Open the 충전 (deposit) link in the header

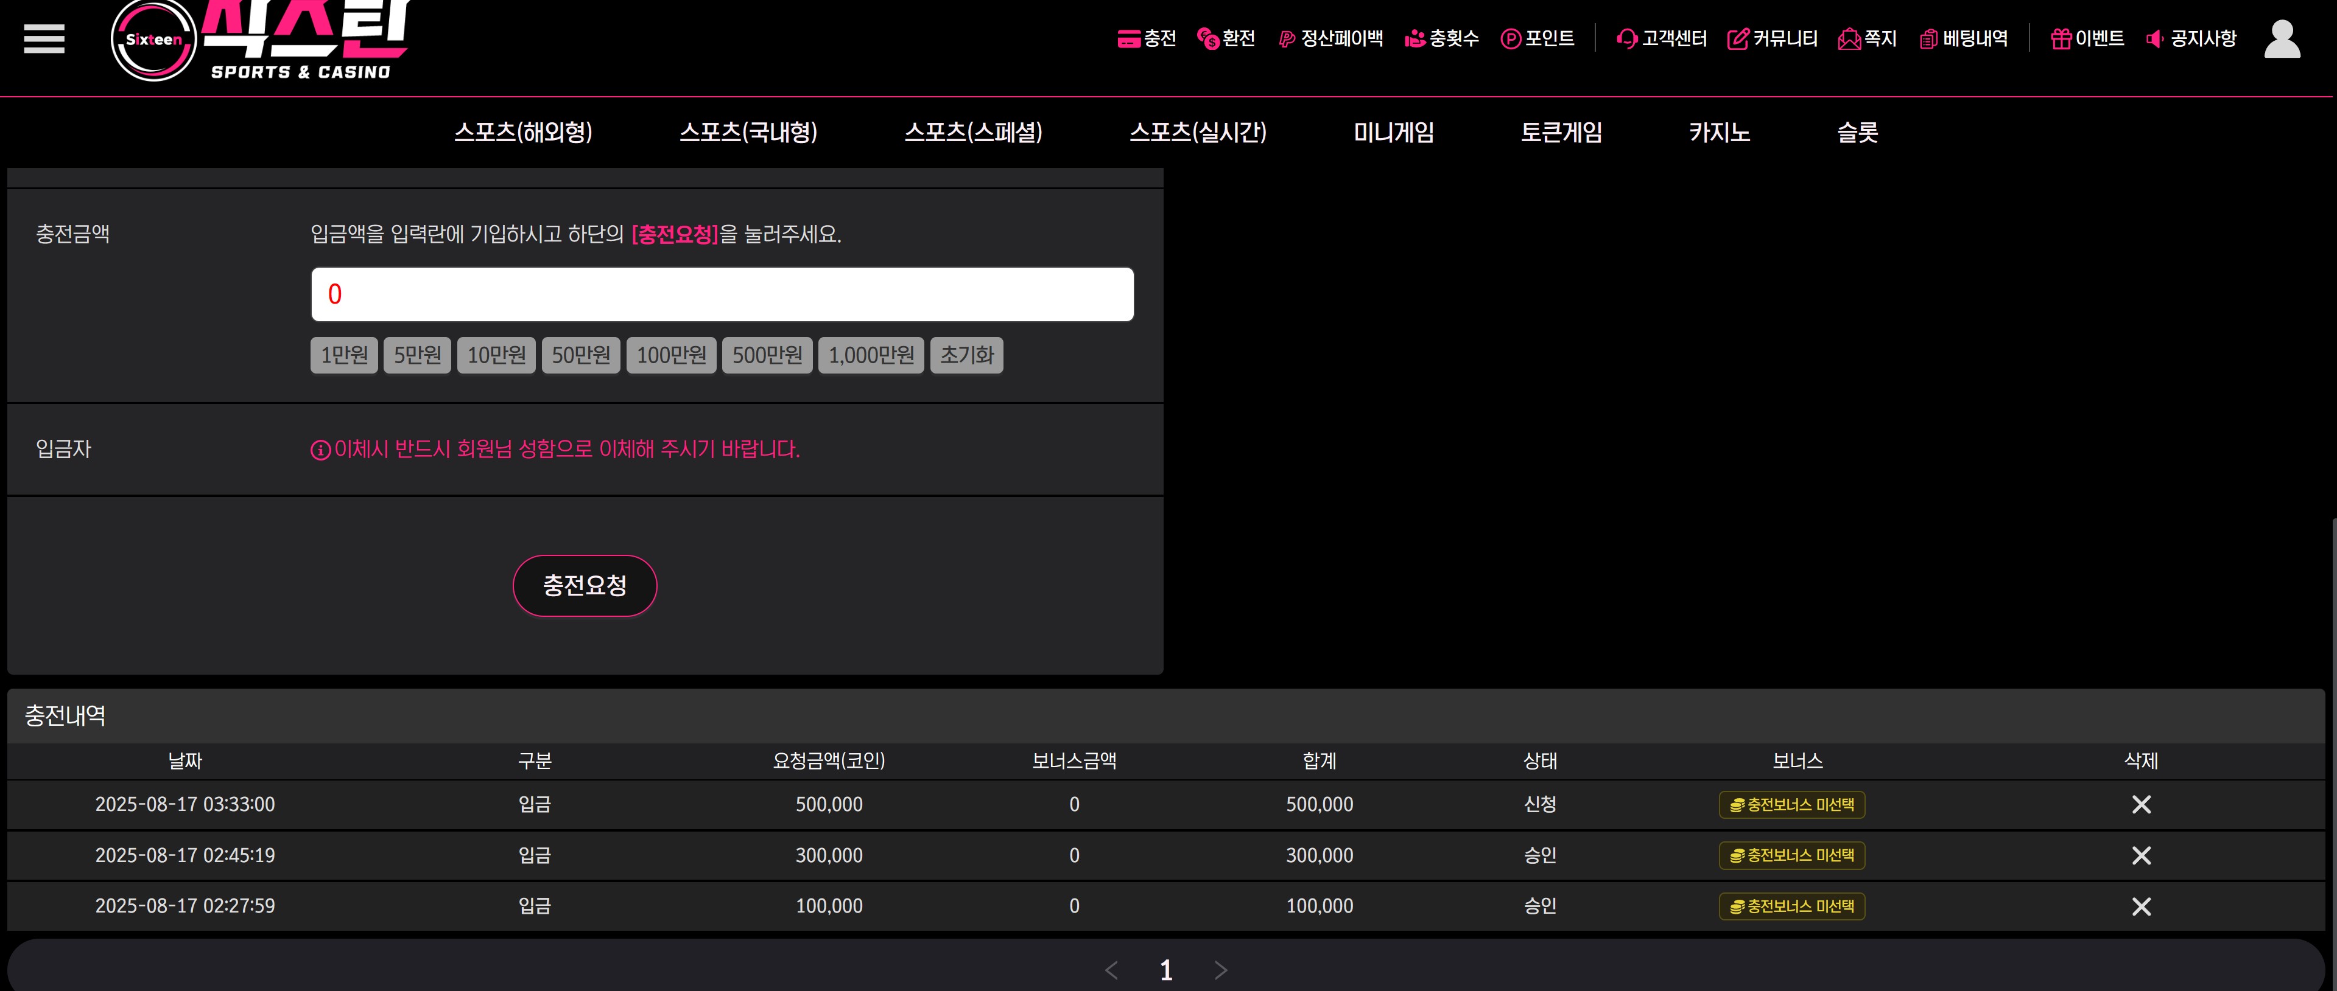tap(1147, 38)
